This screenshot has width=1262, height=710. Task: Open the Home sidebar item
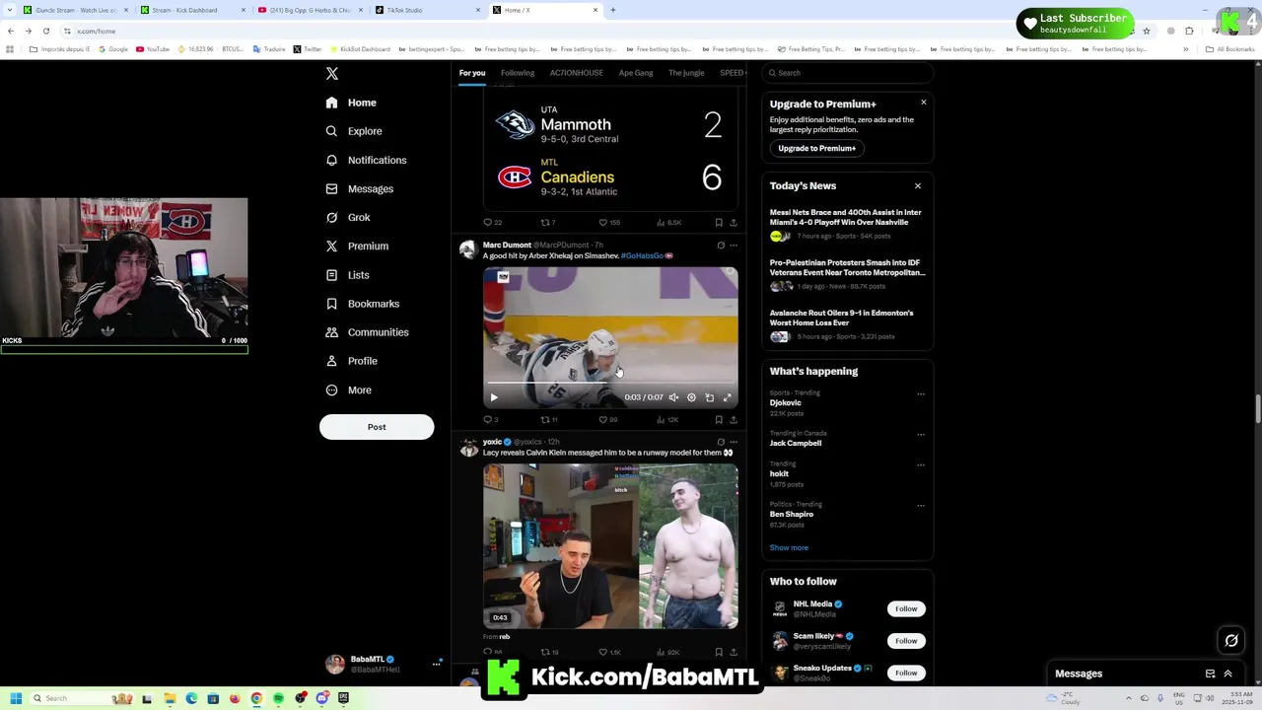[351, 103]
